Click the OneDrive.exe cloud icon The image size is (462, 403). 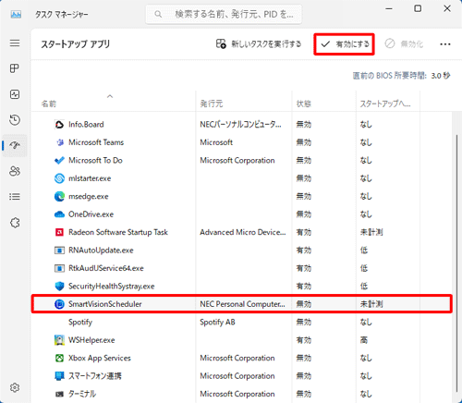(59, 214)
